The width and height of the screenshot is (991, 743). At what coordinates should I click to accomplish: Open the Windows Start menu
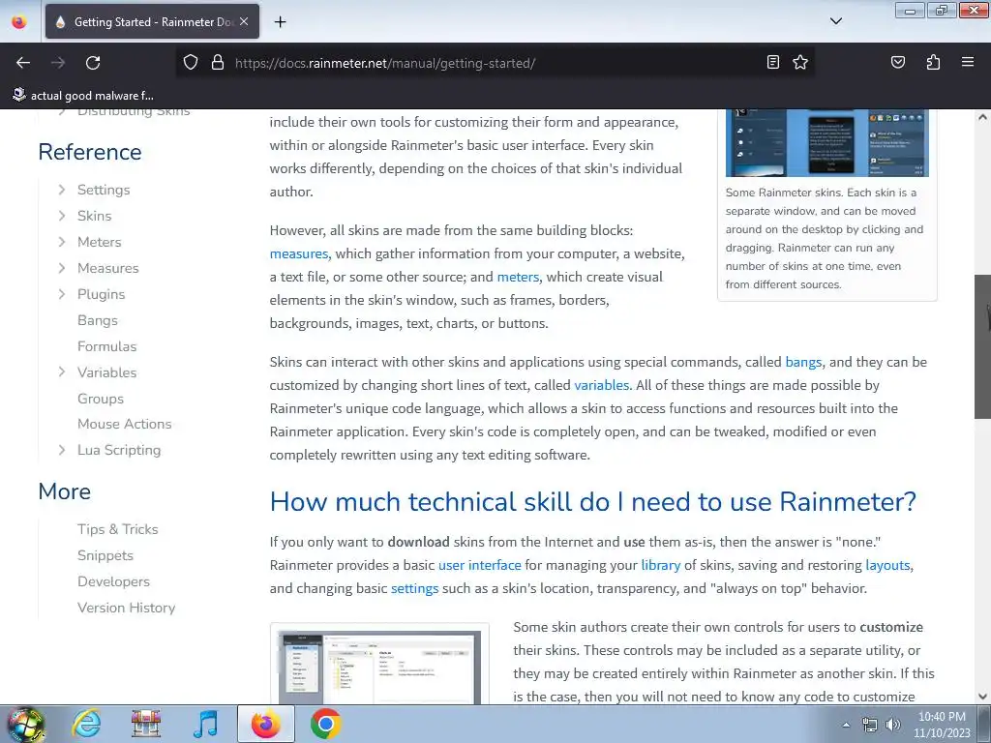25,725
